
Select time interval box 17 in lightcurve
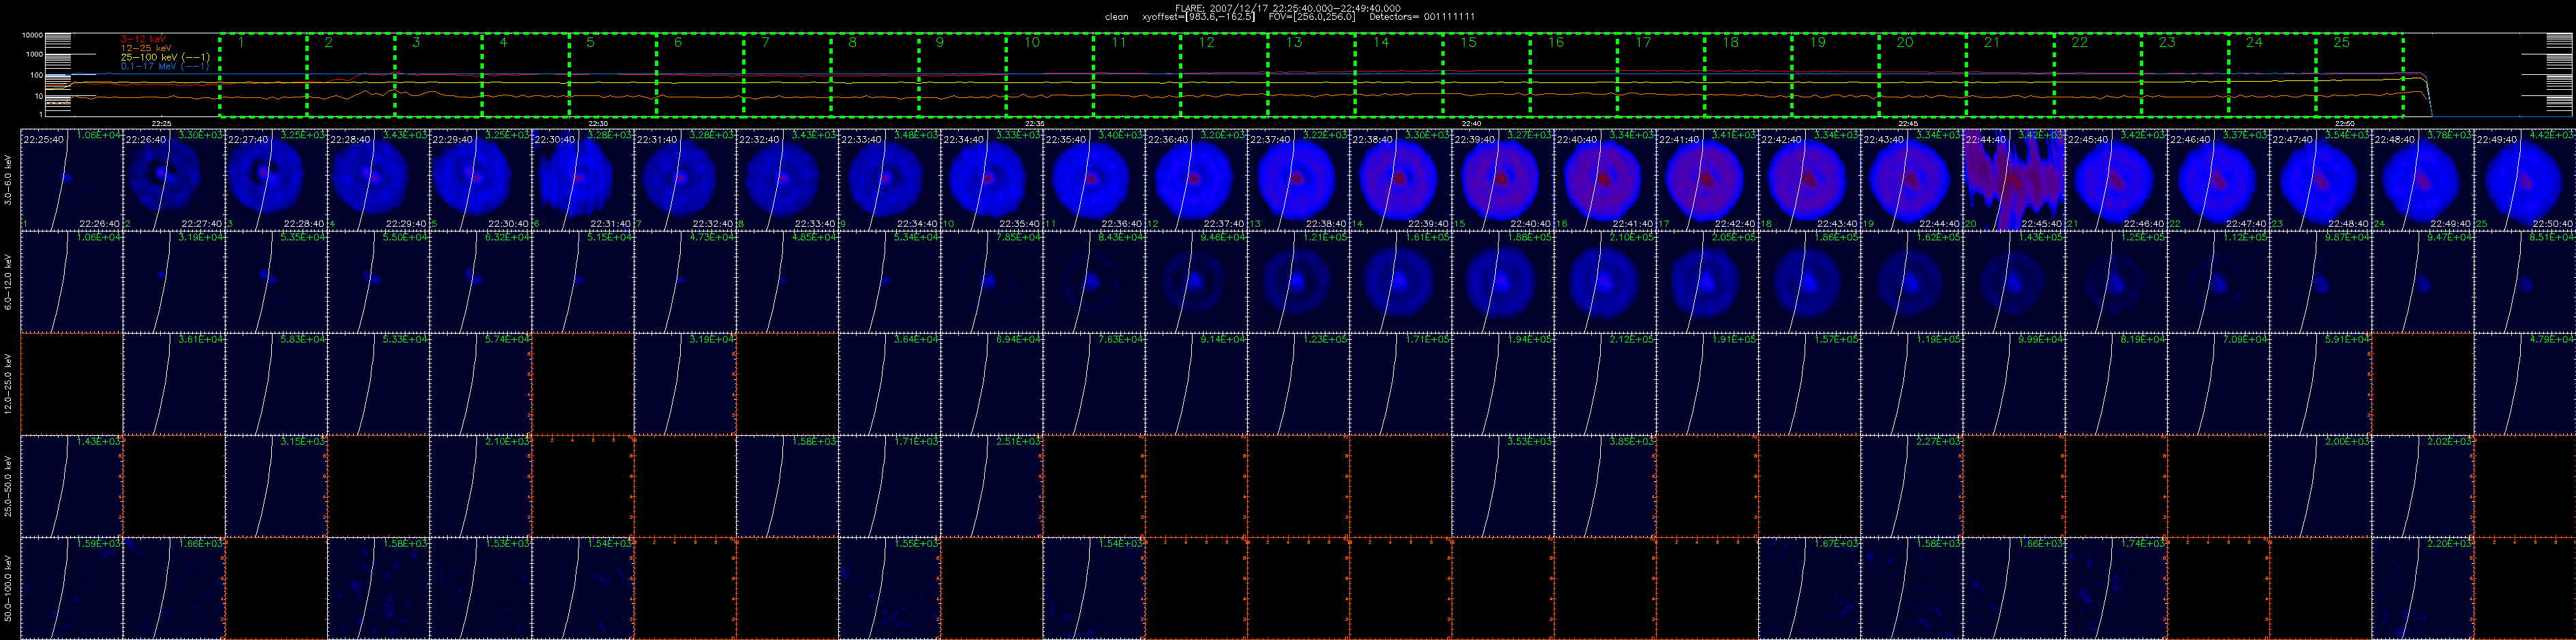1661,75
